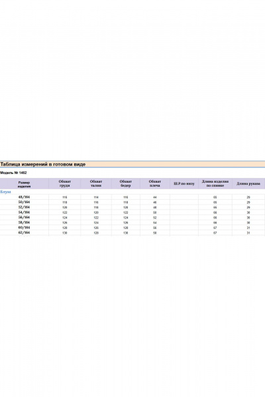Image resolution: width=265 pixels, height=397 pixels.
Task: Click the 'Размер изделия' column header
Action: point(24,184)
